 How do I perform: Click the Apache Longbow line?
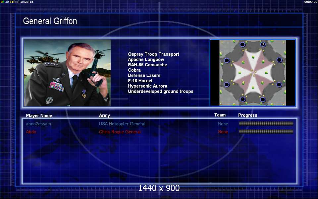[146, 59]
